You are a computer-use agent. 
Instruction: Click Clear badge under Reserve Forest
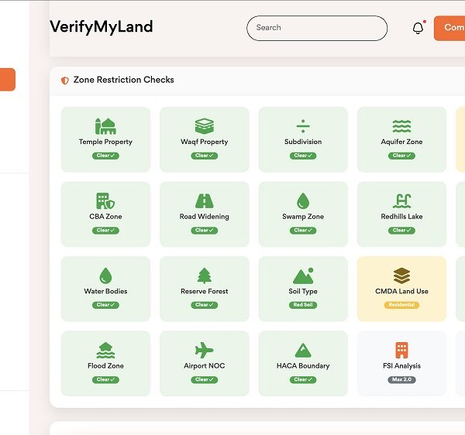point(205,305)
